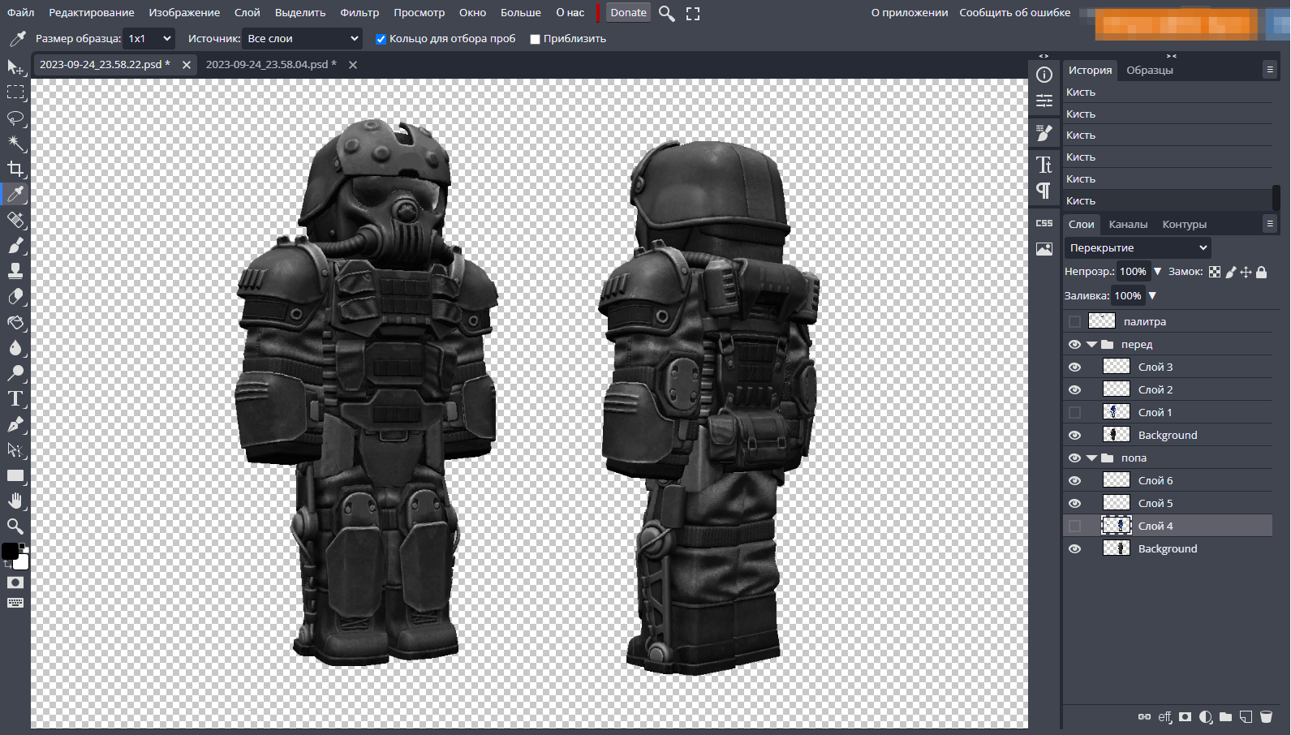Open 'Размер образца' 1x1 dropdown
1291x735 pixels.
click(x=149, y=38)
